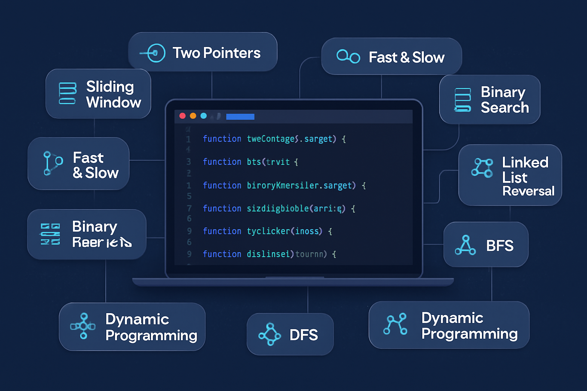Viewport: 587px width, 391px height.
Task: Click the Two Pointers arrow icon
Action: (153, 52)
